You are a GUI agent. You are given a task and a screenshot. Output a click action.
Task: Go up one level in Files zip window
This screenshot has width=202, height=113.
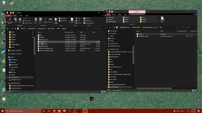pos(114,27)
